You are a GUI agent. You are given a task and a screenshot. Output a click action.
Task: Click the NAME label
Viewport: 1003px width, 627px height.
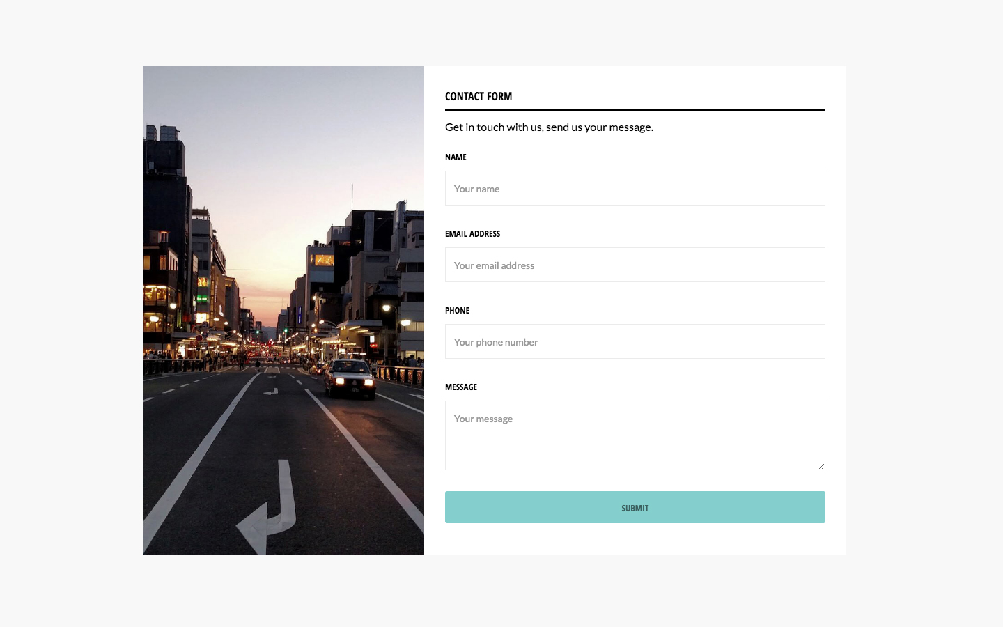coord(456,157)
